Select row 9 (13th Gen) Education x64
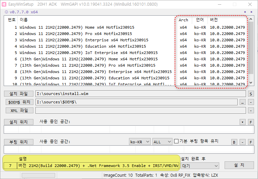 pos(126,78)
